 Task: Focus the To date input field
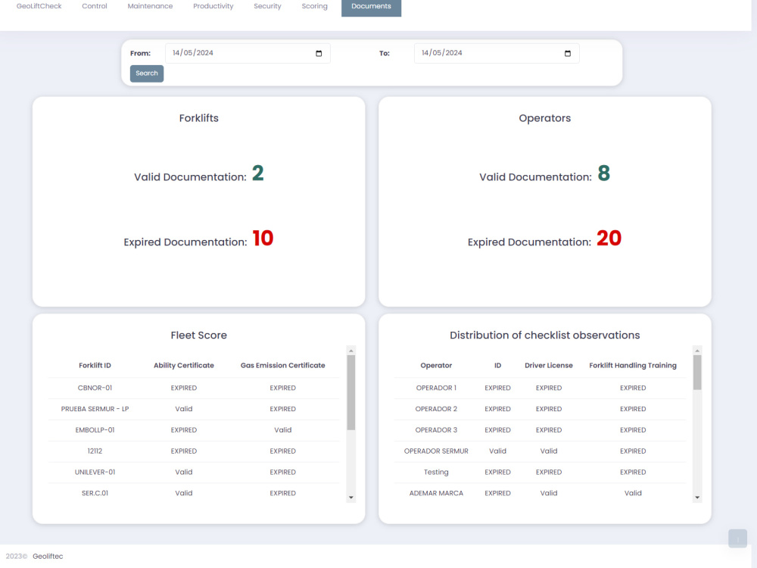497,53
